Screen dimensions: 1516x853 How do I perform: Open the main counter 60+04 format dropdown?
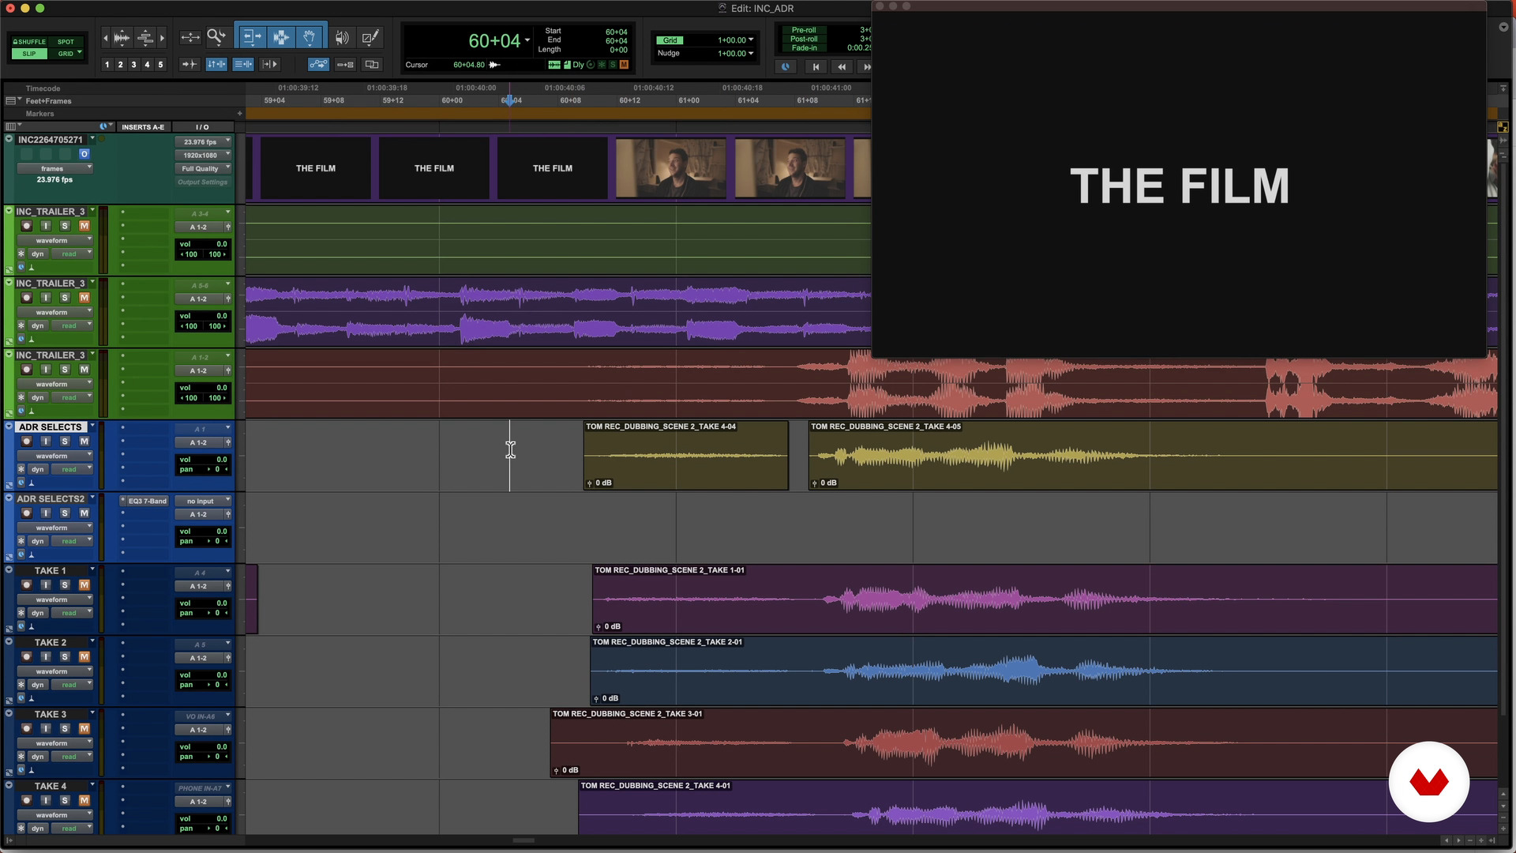tap(527, 40)
